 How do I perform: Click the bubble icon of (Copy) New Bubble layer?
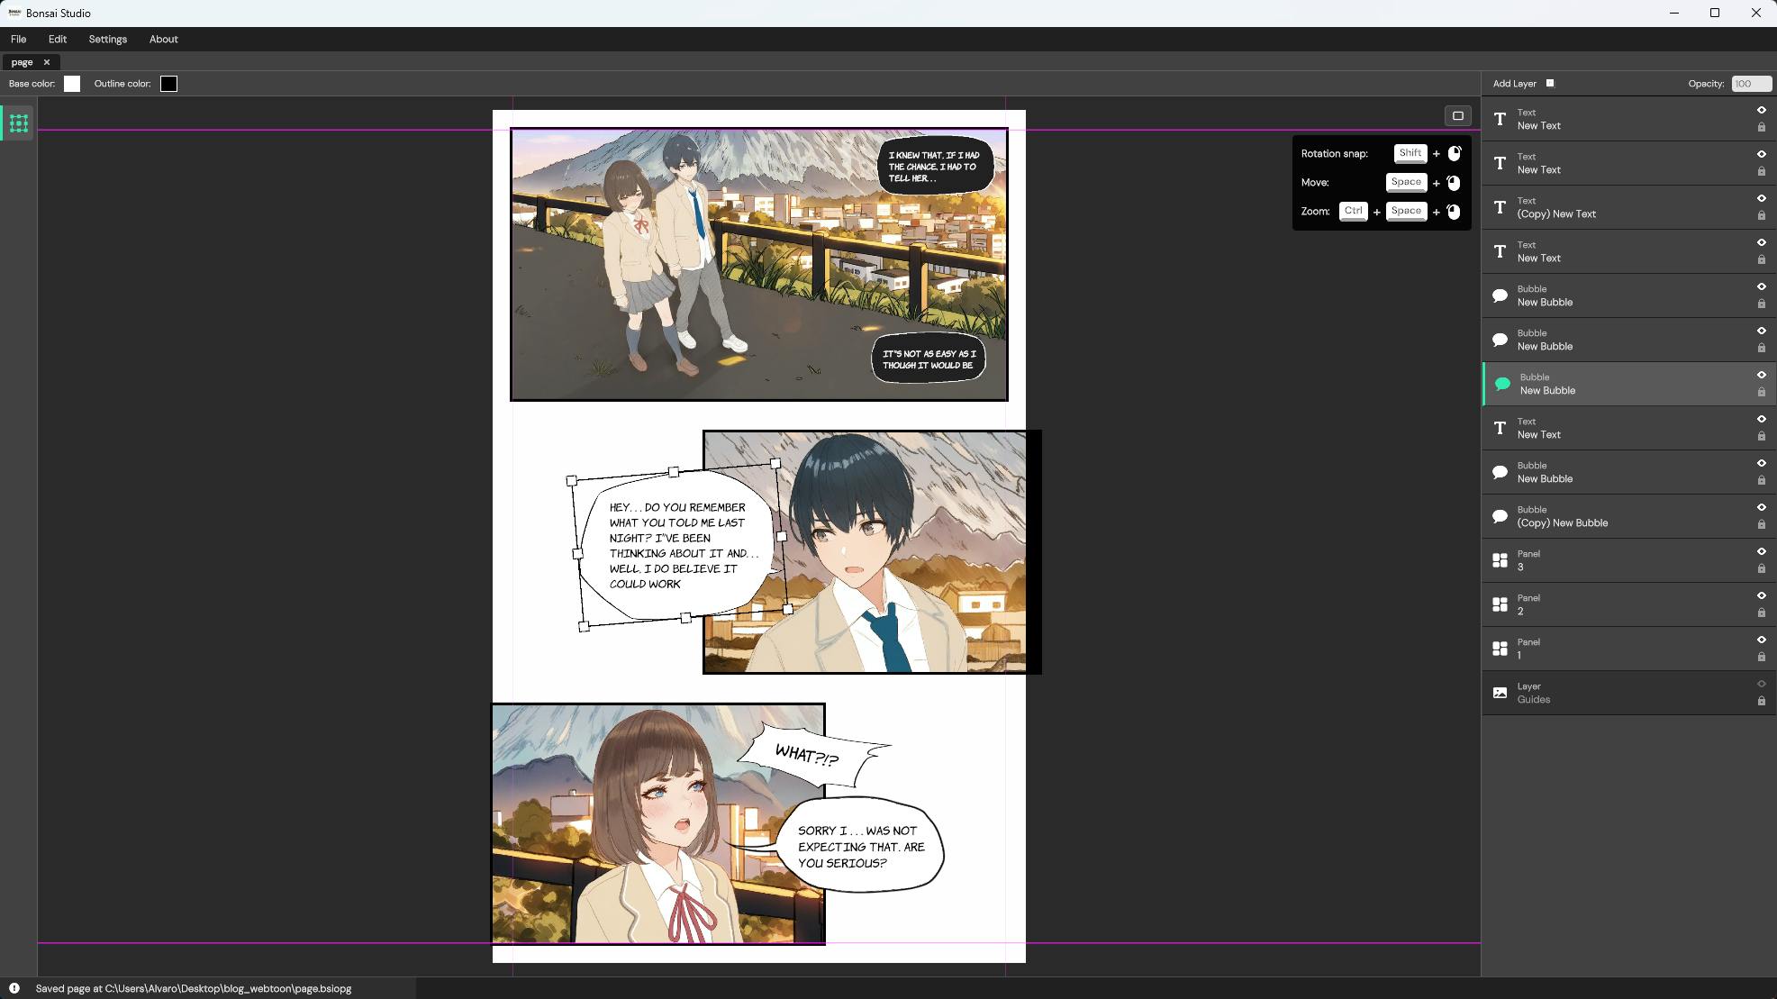(x=1500, y=516)
